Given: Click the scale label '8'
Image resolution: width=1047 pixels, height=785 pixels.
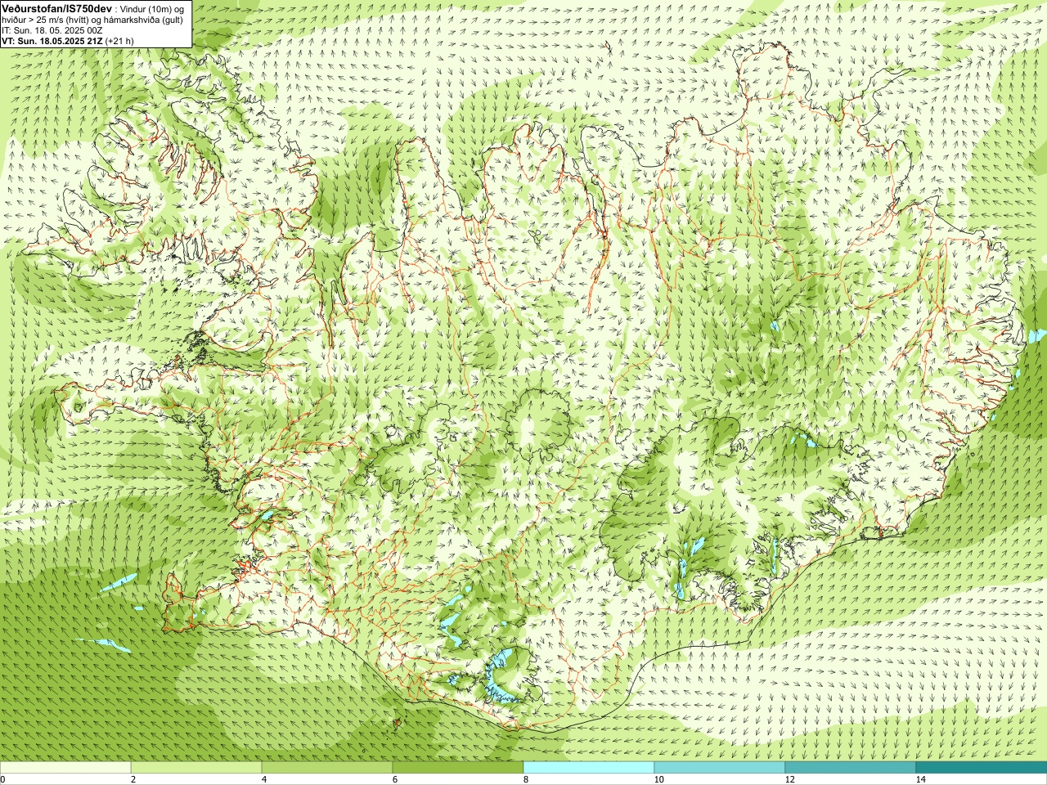Looking at the screenshot, I should pyautogui.click(x=526, y=779).
